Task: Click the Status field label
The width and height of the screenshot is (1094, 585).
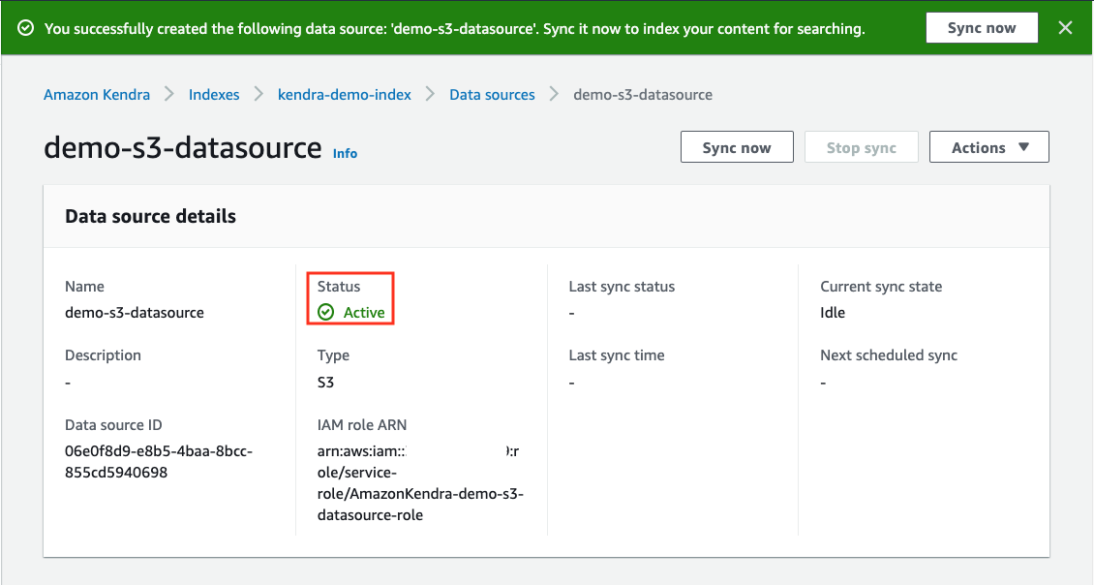Action: tap(339, 287)
